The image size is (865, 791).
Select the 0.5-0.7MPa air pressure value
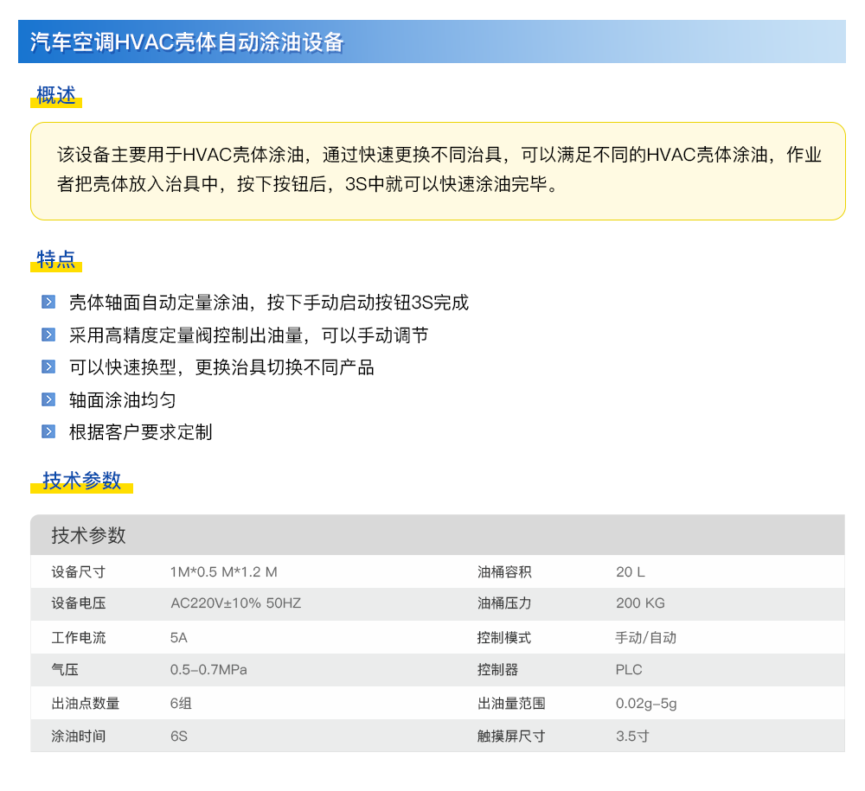[208, 670]
